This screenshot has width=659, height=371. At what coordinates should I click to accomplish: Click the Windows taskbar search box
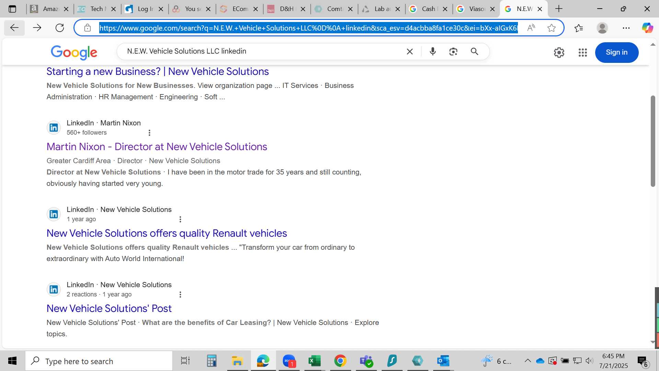(x=99, y=361)
